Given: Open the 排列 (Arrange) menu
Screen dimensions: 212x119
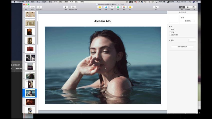Looking at the screenshot, I should pos(55,2).
